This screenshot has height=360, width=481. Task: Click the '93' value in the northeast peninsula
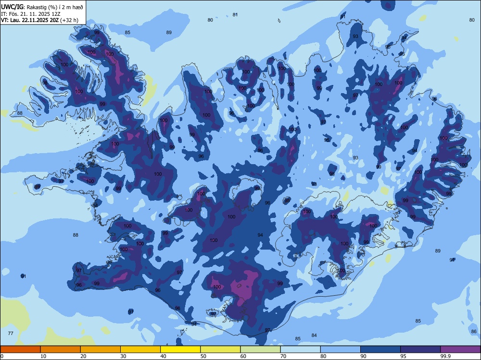[355, 36]
